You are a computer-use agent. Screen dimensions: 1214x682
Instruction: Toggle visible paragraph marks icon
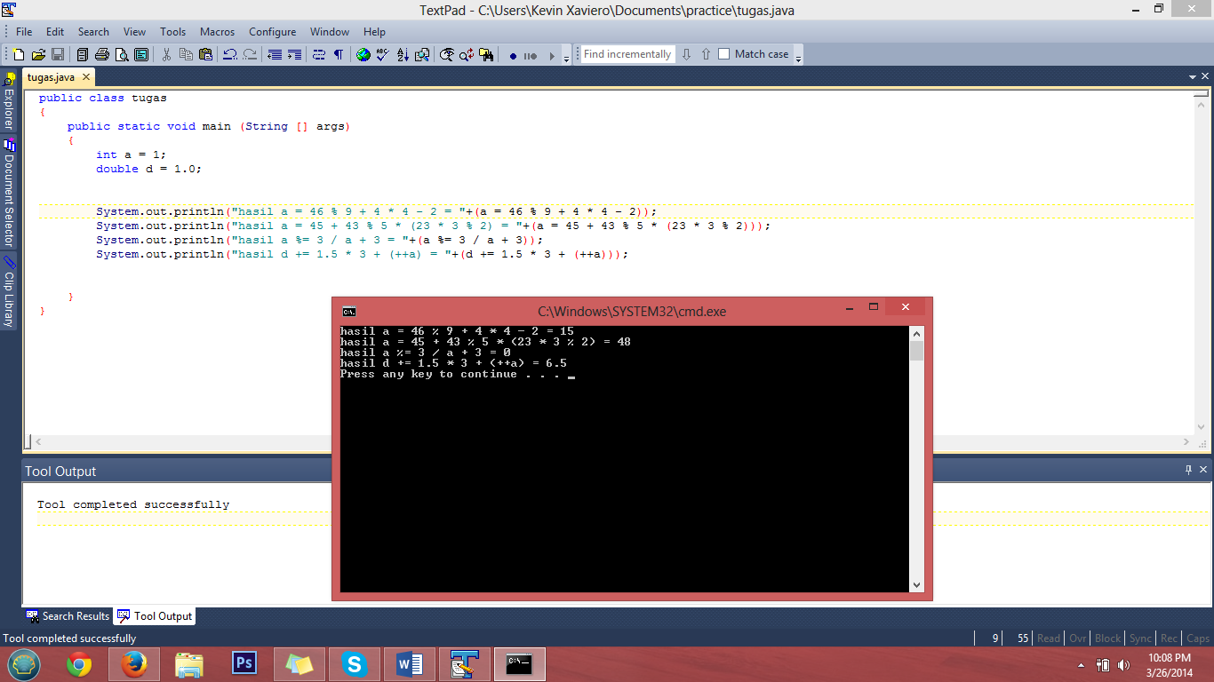click(339, 54)
